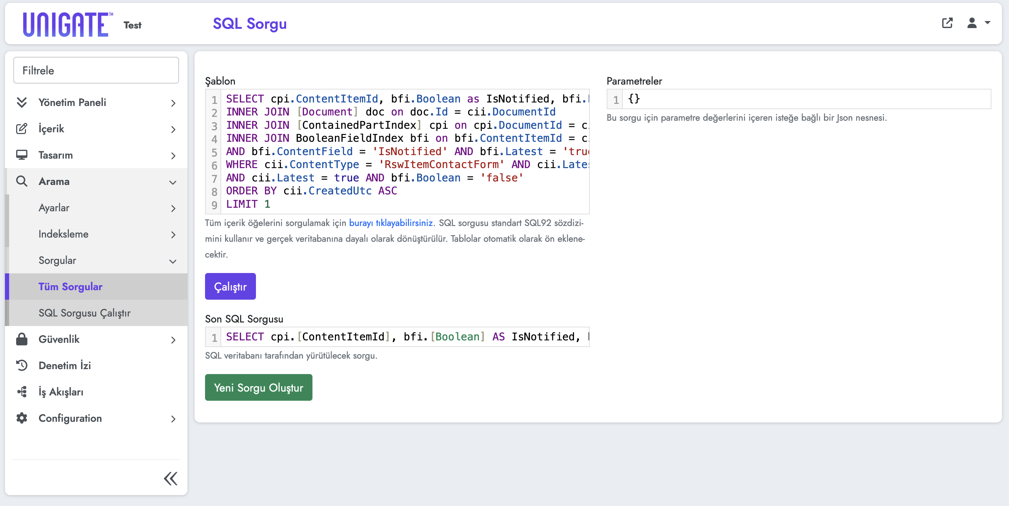The image size is (1009, 506).
Task: Click the Güvenlik lock icon
Action: point(22,339)
